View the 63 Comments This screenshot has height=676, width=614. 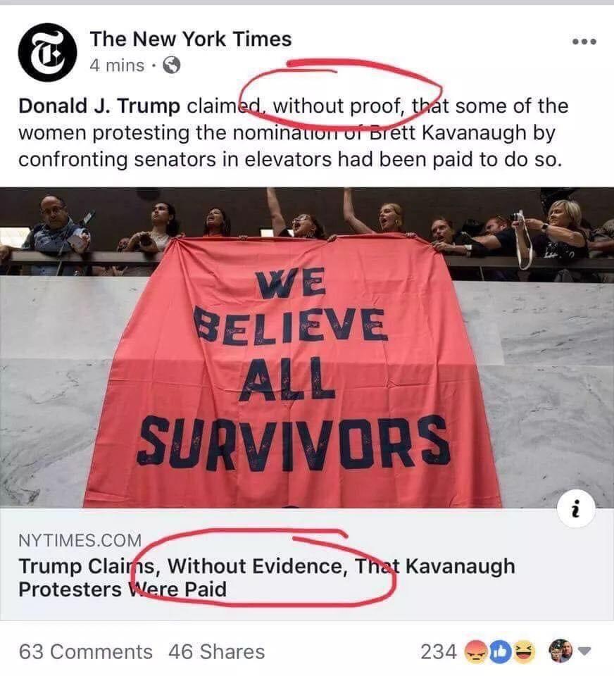tap(86, 652)
